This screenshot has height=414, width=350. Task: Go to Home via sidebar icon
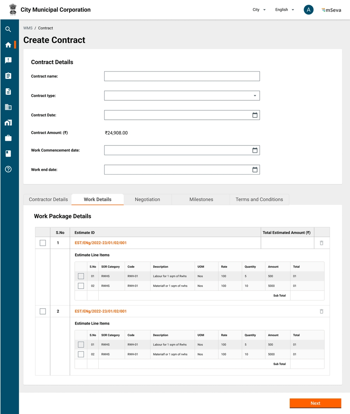[x=8, y=45]
